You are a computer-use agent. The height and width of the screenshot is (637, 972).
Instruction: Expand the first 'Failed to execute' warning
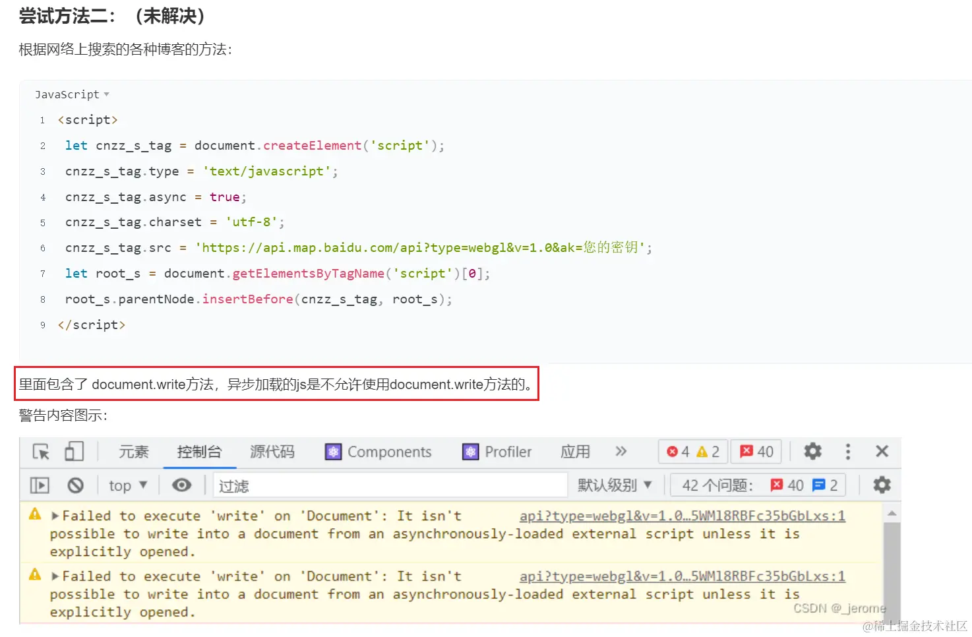pyautogui.click(x=55, y=516)
